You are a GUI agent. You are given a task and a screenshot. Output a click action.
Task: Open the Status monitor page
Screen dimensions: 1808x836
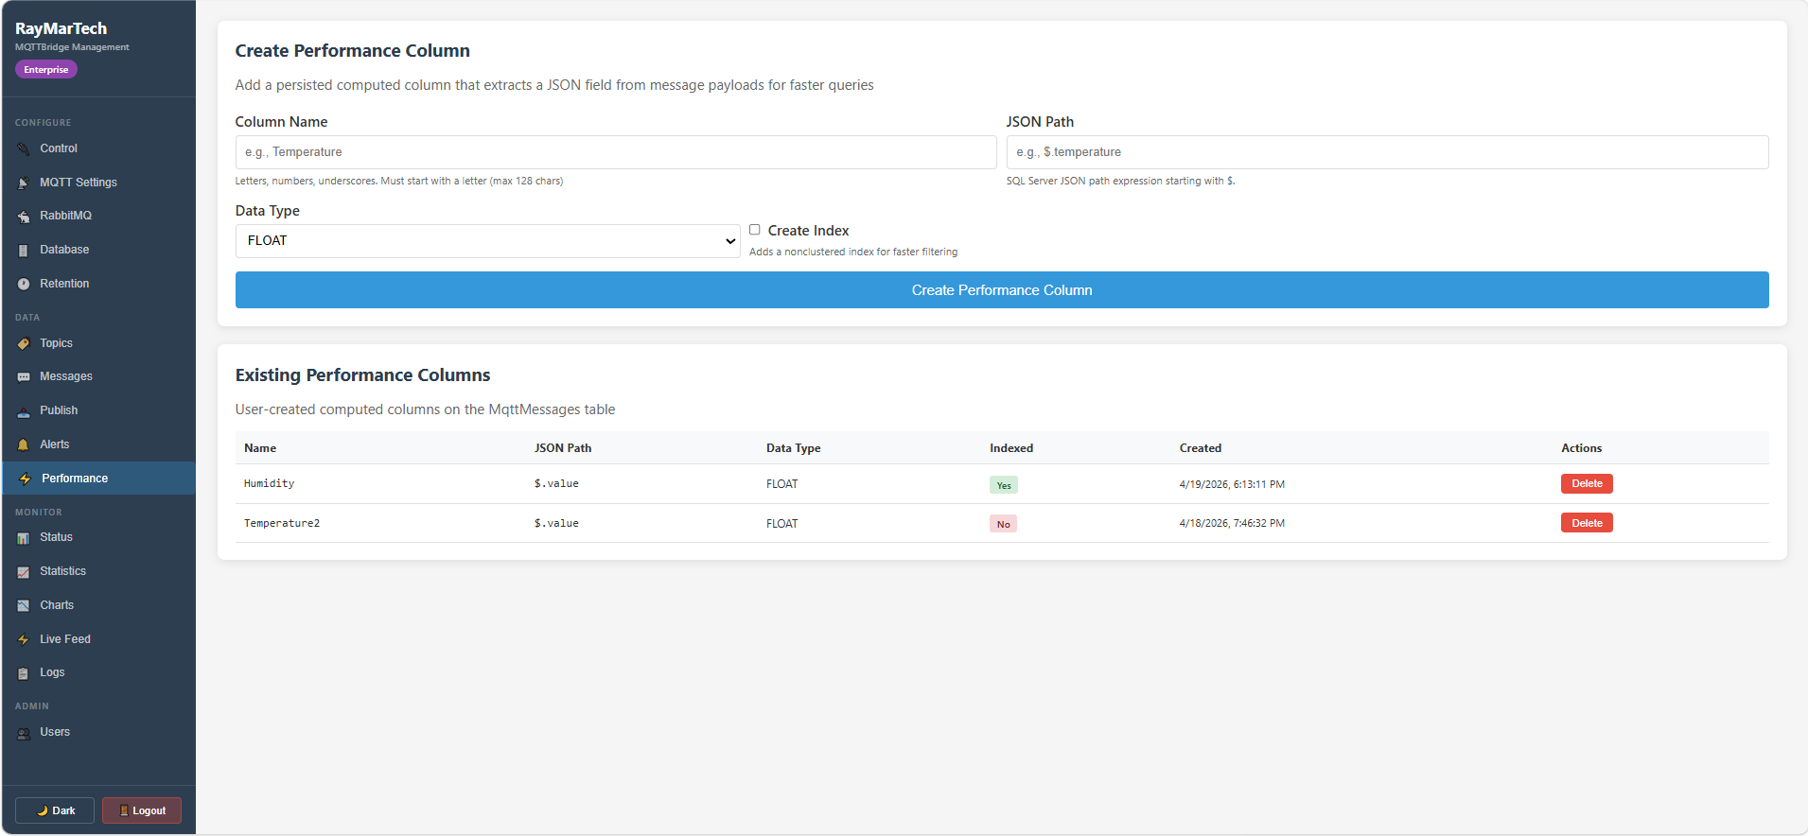pos(98,537)
